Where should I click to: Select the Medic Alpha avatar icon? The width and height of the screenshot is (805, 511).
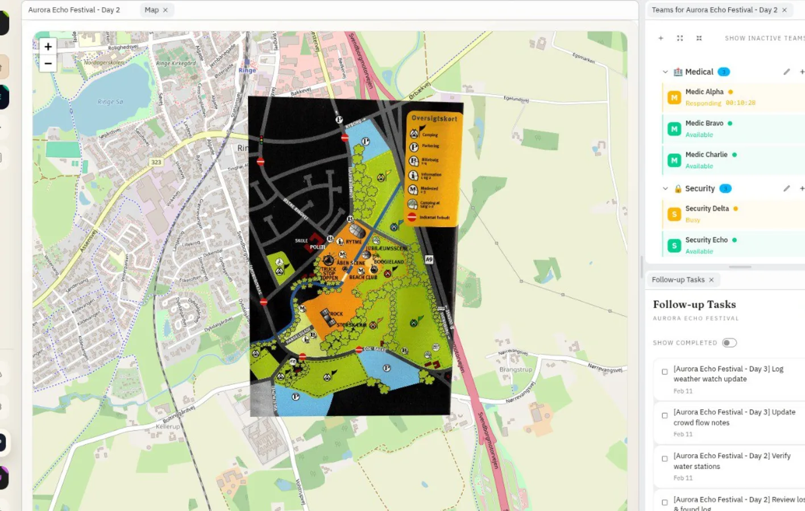[x=674, y=97]
